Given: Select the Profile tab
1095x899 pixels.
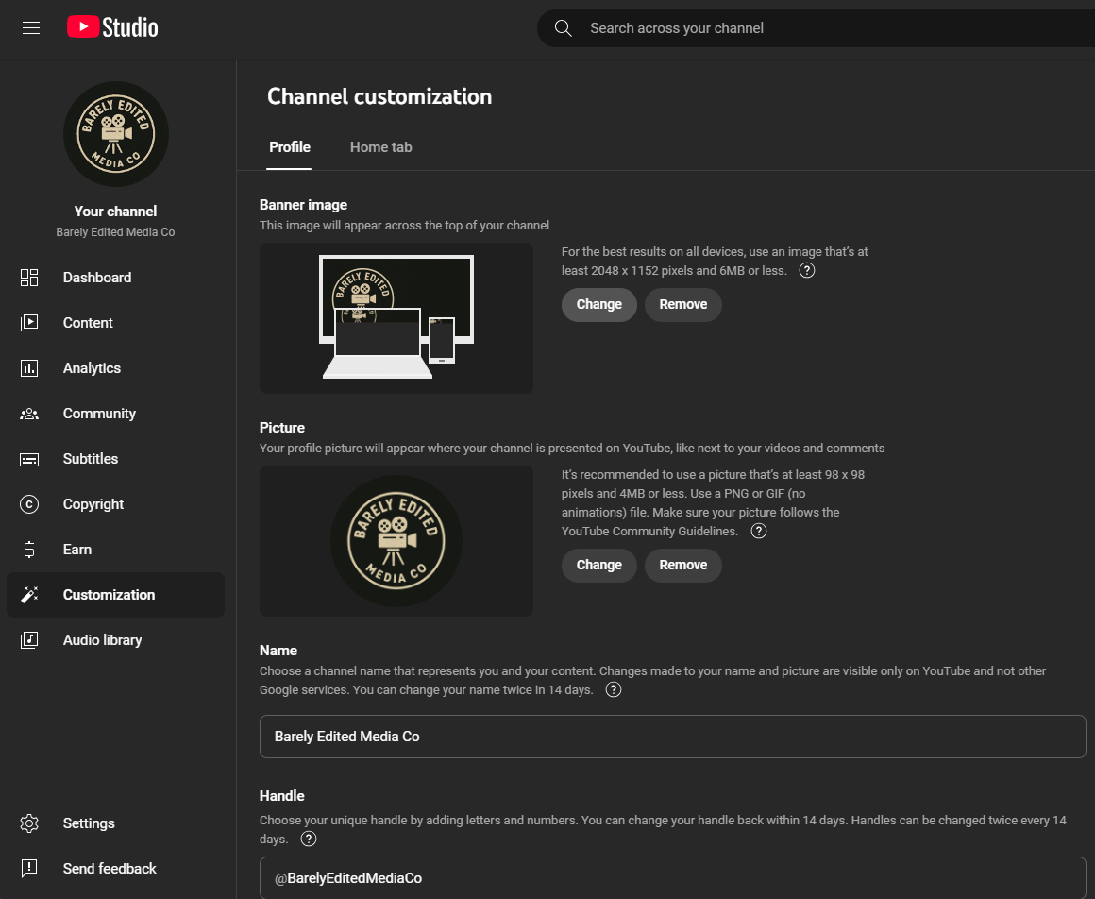Looking at the screenshot, I should coord(290,147).
